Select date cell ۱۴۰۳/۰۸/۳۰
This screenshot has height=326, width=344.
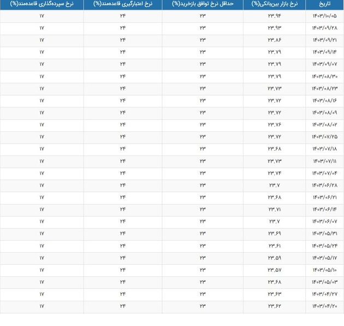pyautogui.click(x=324, y=76)
